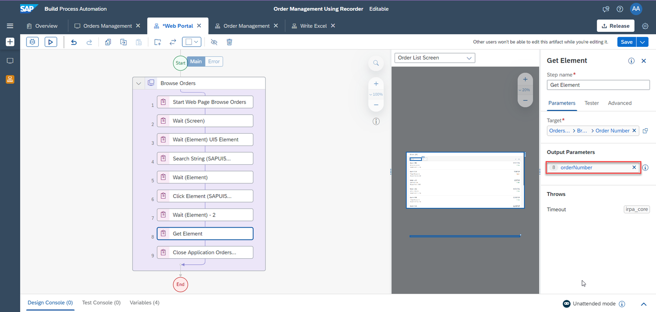Click the Order List screen thumbnail

(x=465, y=180)
